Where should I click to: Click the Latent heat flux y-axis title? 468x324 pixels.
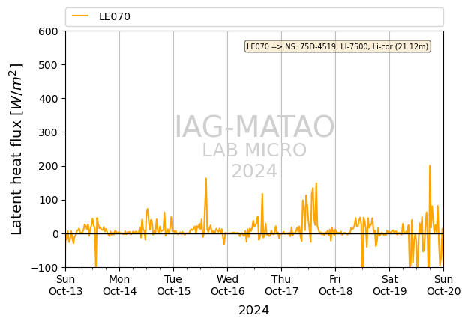[16, 149]
